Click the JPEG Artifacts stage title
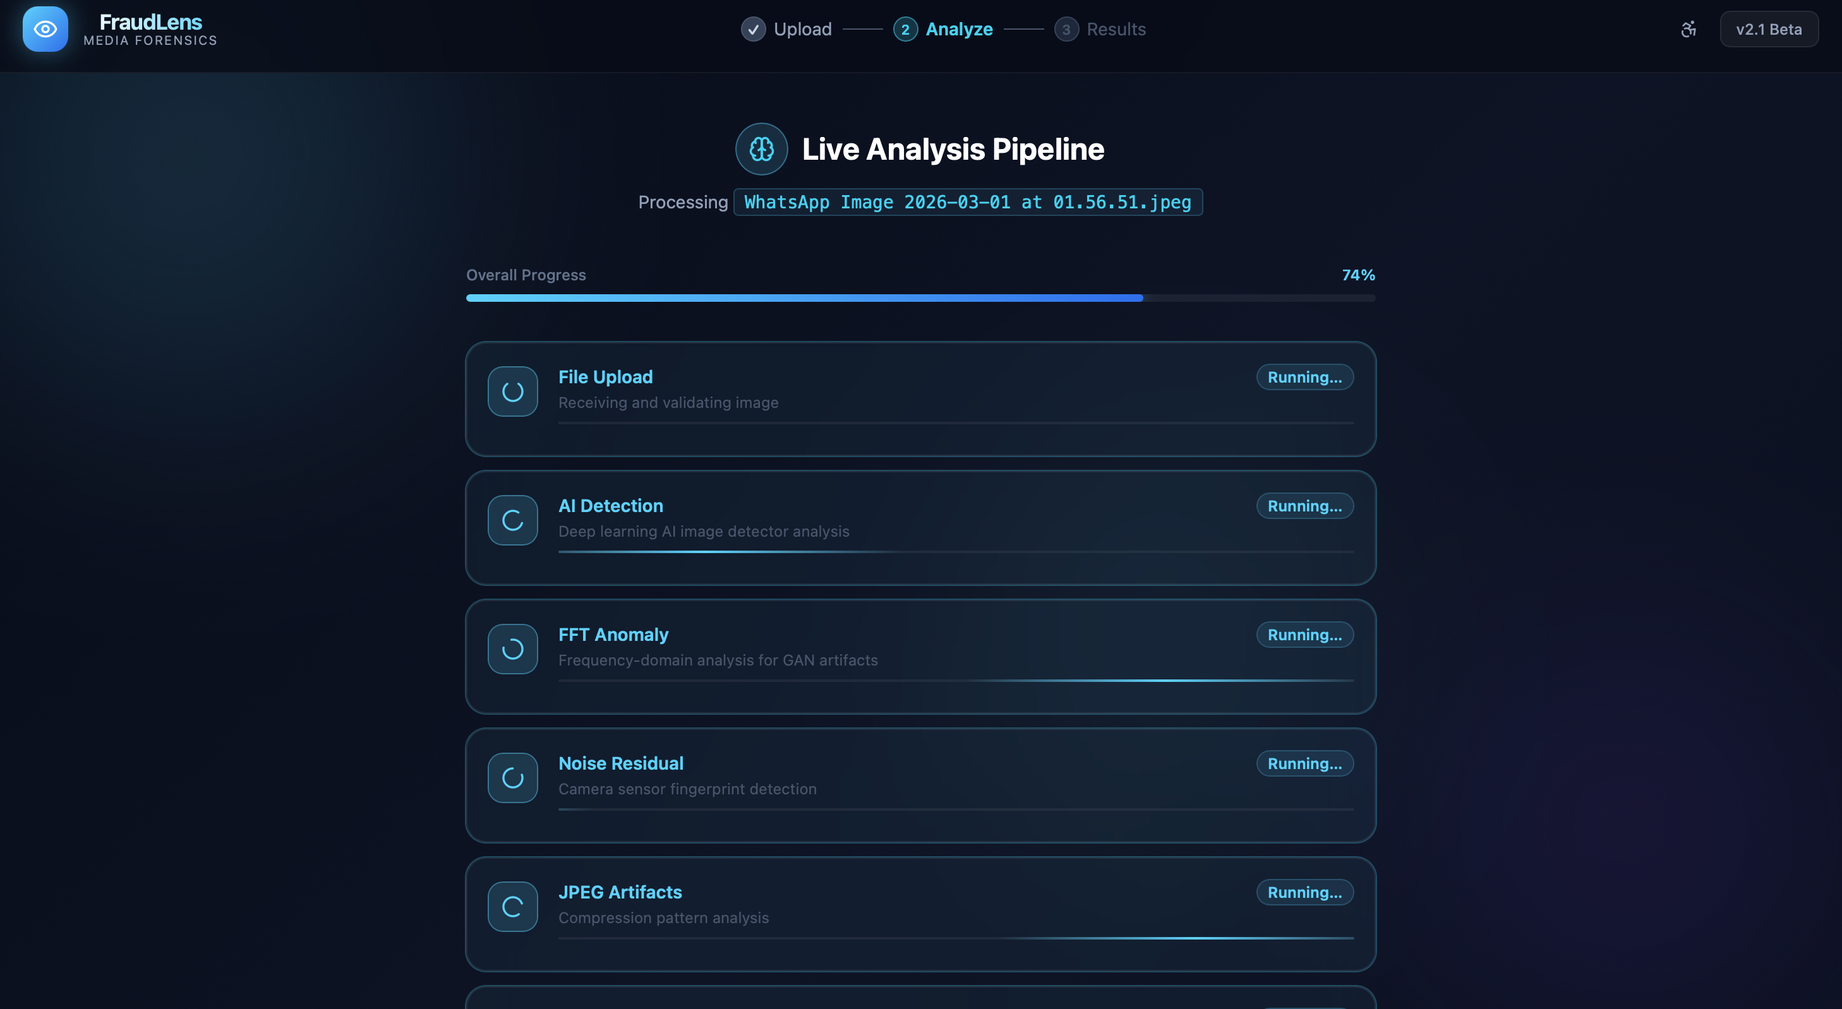 coord(620,892)
